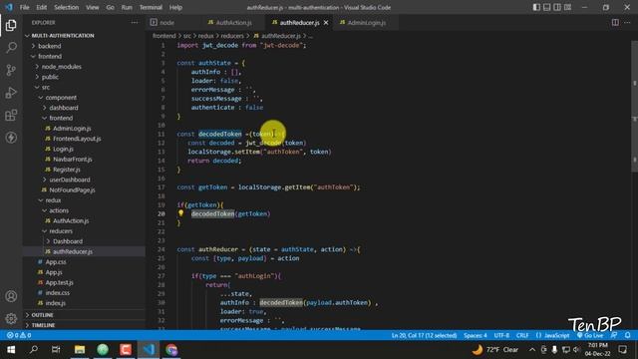The width and height of the screenshot is (638, 359).
Task: Show errors and warnings in status bar
Action: click(x=19, y=335)
